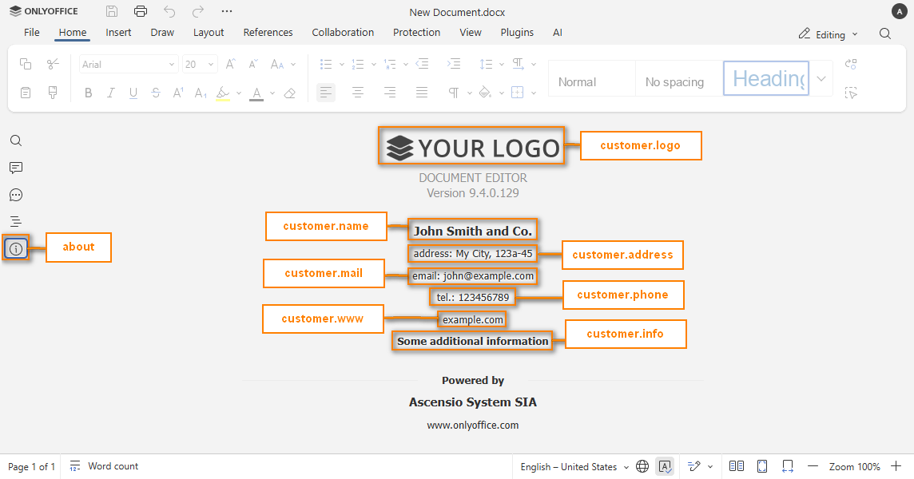Toggle italic formatting

111,93
